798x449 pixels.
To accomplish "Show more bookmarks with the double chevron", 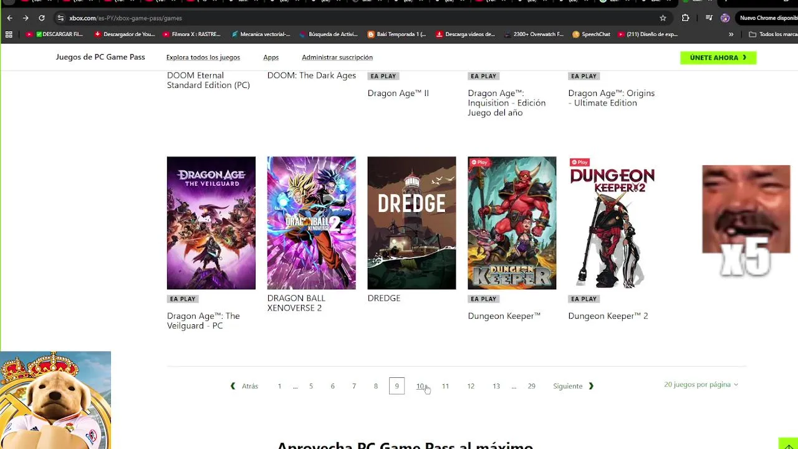I will [x=731, y=34].
